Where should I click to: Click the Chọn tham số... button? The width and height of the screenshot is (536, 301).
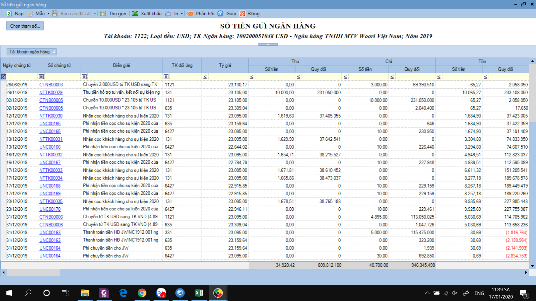(25, 26)
